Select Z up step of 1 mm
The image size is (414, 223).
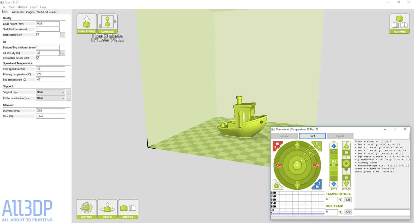pos(334,157)
